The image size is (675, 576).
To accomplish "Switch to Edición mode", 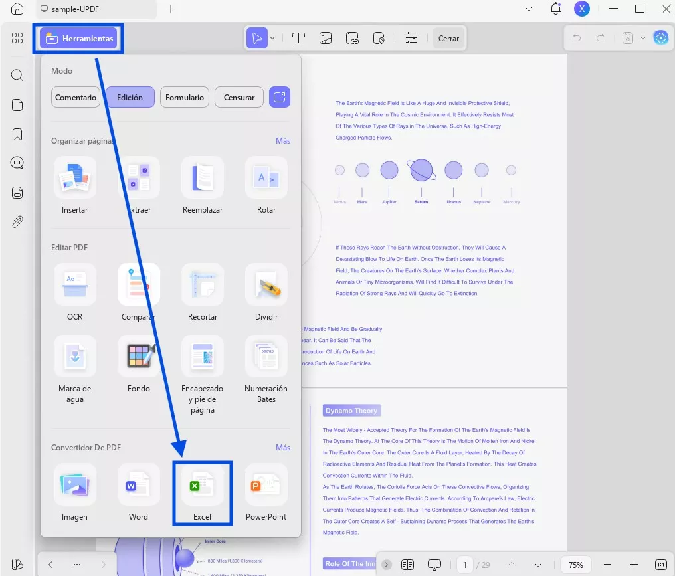I will tap(130, 97).
